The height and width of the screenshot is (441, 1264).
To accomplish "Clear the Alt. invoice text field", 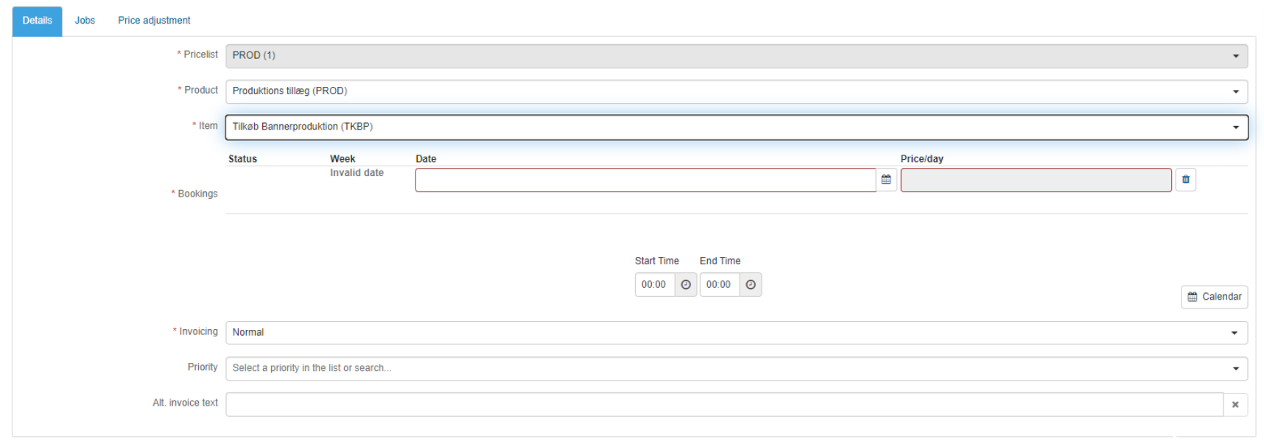I will 1235,404.
